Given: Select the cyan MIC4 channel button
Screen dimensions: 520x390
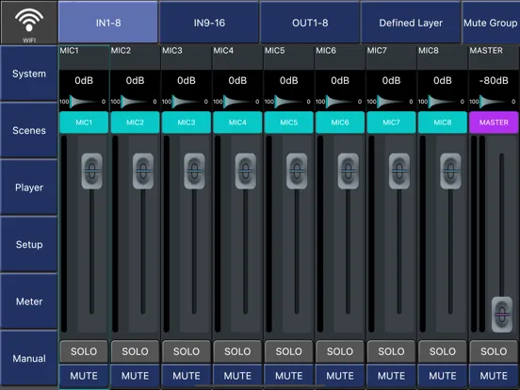Looking at the screenshot, I should 237,122.
